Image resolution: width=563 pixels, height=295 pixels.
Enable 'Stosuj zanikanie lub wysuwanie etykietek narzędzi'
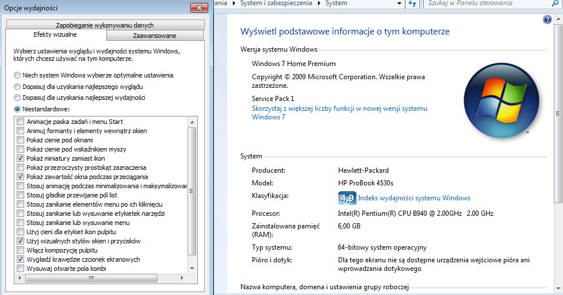point(21,214)
